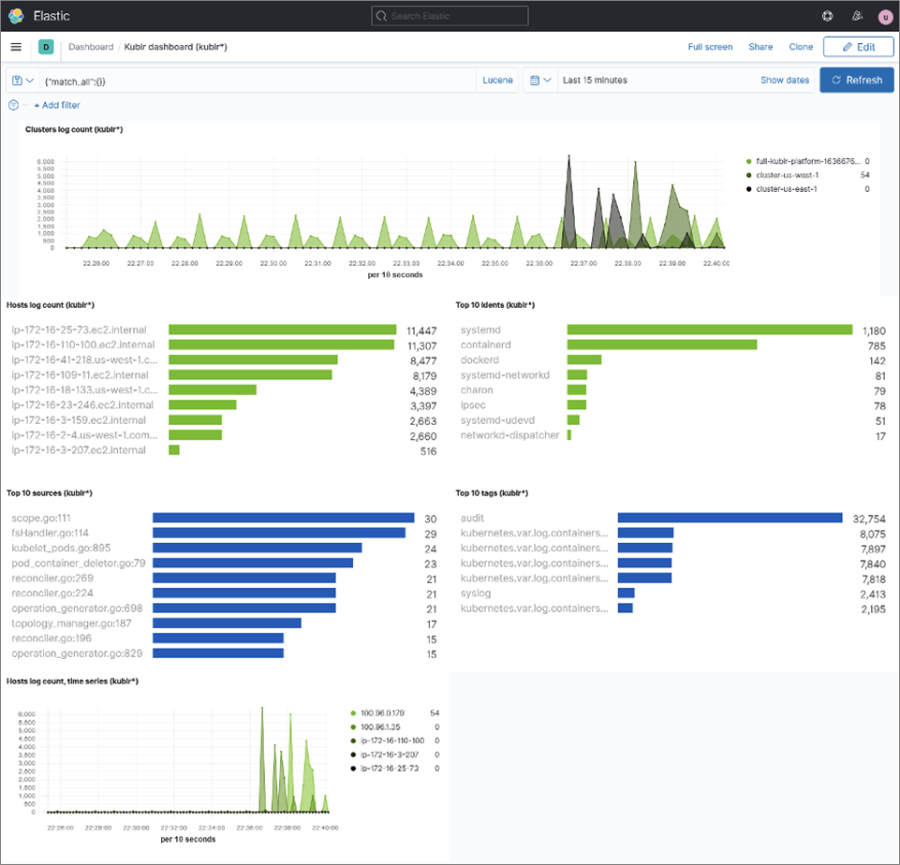Click the alerts bell icon
The height and width of the screenshot is (865, 900).
click(857, 15)
